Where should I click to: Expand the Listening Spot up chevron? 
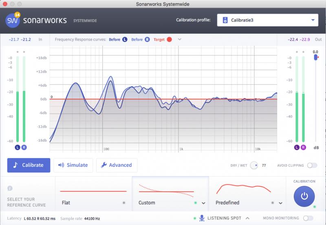tap(247, 218)
